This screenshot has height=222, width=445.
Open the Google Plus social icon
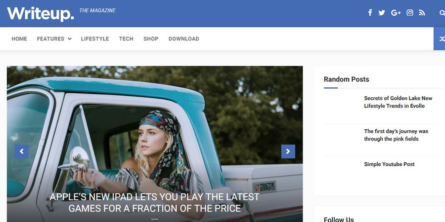(x=396, y=12)
